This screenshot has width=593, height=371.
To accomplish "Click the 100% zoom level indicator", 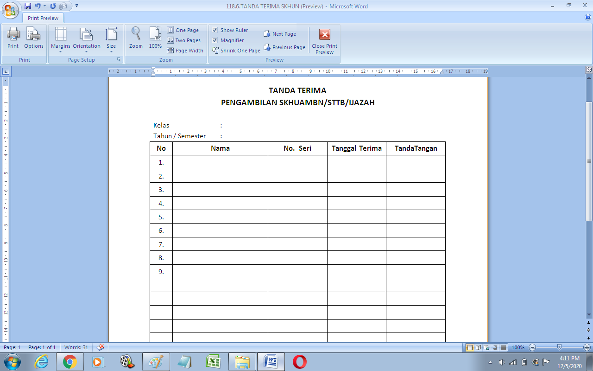I will (x=518, y=347).
